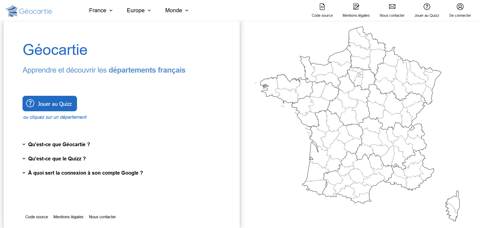Click the Mentions légales document icon
Image resolution: width=480 pixels, height=228 pixels.
tap(356, 7)
